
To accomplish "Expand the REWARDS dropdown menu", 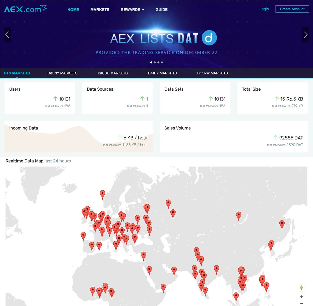I will coord(132,10).
